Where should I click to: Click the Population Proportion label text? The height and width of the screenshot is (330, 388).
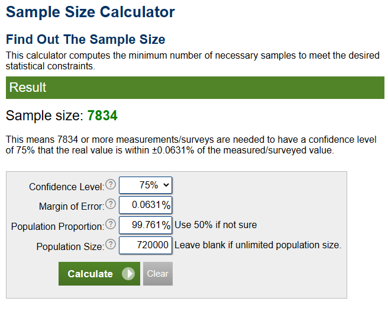click(x=57, y=226)
